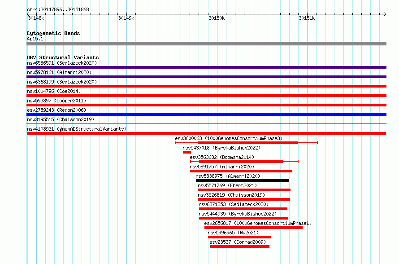The image size is (399, 264).
Task: Click the red bar under nsv1004796
Action: pyautogui.click(x=206, y=96)
